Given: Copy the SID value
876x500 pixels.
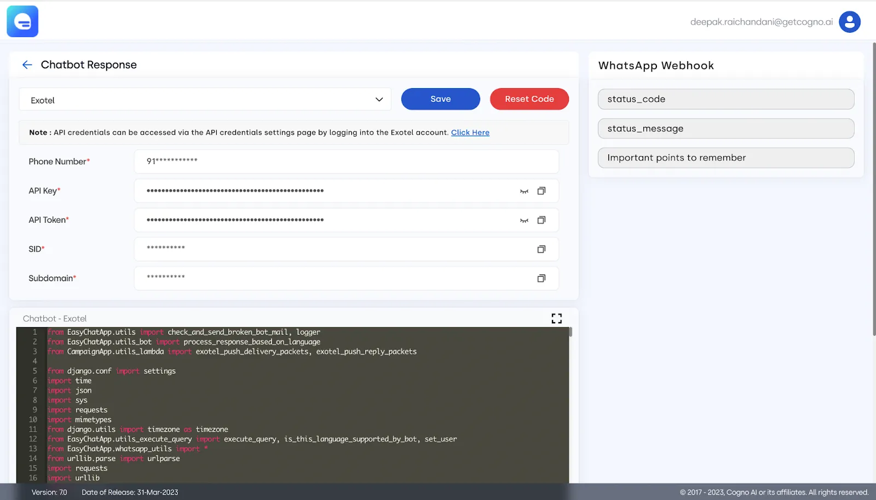Looking at the screenshot, I should [541, 249].
